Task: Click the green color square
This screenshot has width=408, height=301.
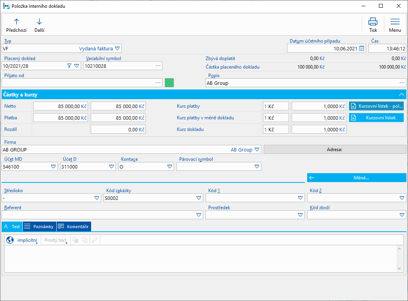Action: 169,83
